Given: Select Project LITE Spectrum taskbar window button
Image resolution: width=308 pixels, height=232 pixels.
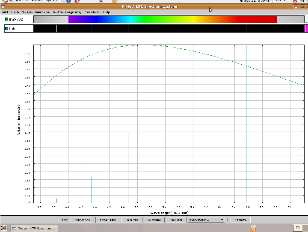Looking at the screenshot, I should (x=33, y=228).
